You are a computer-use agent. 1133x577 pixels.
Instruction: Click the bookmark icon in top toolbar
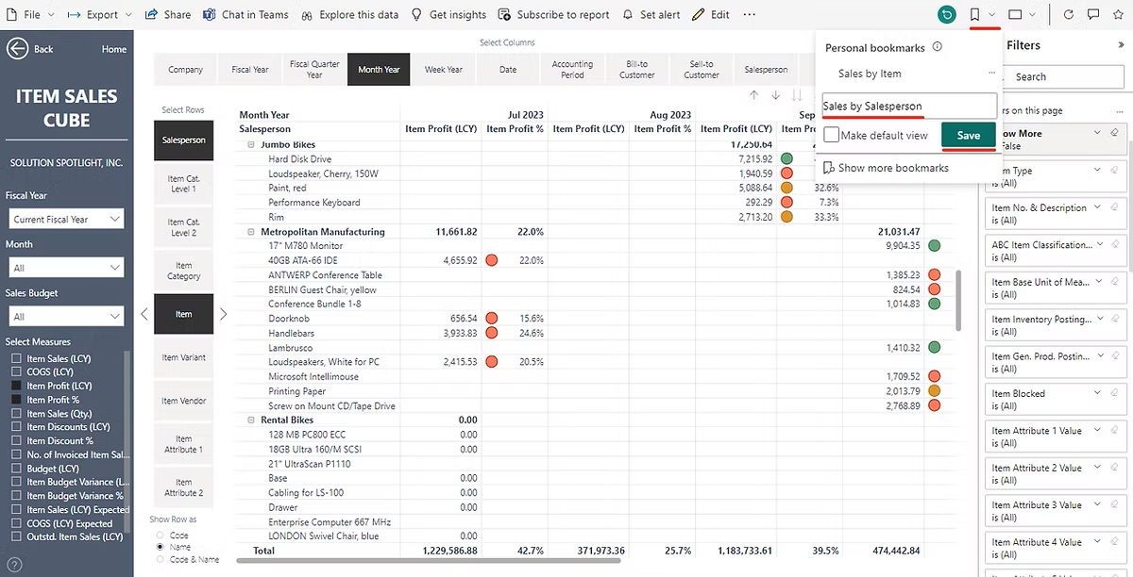point(974,15)
